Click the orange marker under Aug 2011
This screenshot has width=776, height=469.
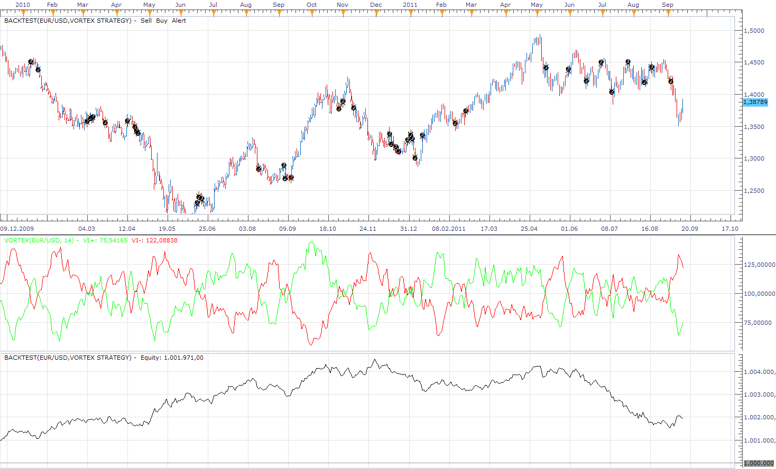point(634,13)
